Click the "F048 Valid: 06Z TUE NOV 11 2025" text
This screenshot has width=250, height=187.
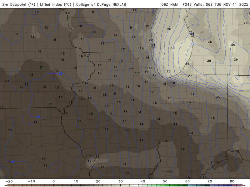[x=215, y=4]
